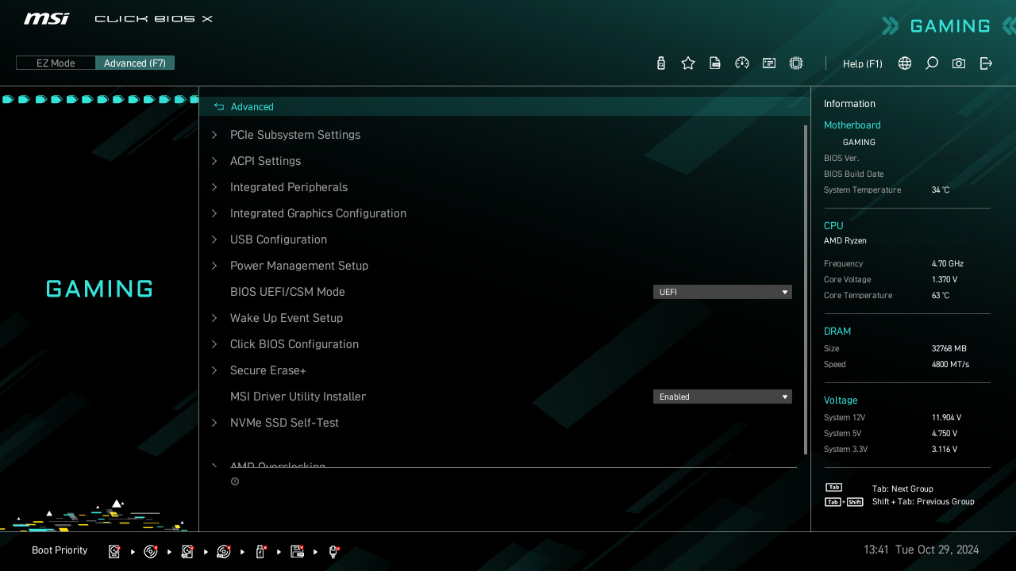
Task: Open Integrated Graphics Configuration
Action: [317, 213]
